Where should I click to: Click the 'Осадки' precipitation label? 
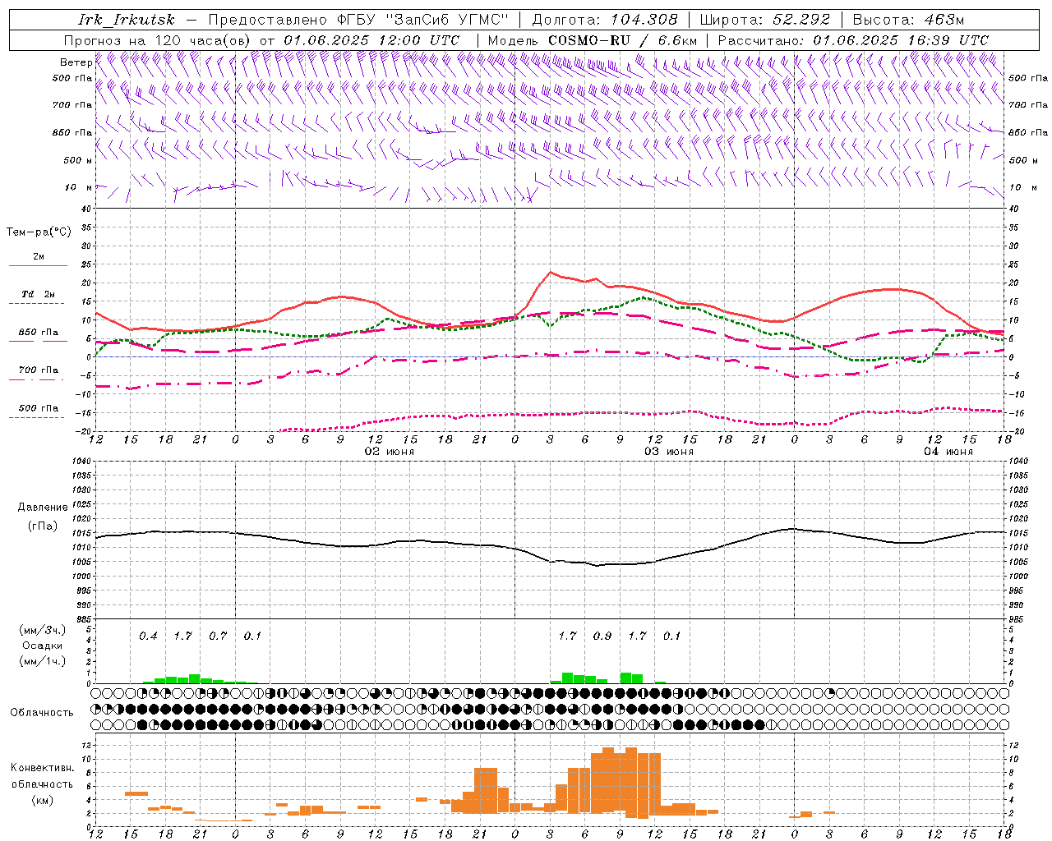click(43, 646)
